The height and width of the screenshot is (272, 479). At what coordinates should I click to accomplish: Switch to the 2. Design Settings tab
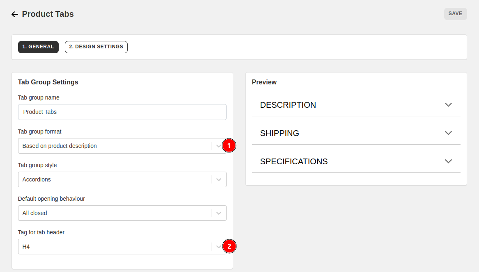point(96,47)
